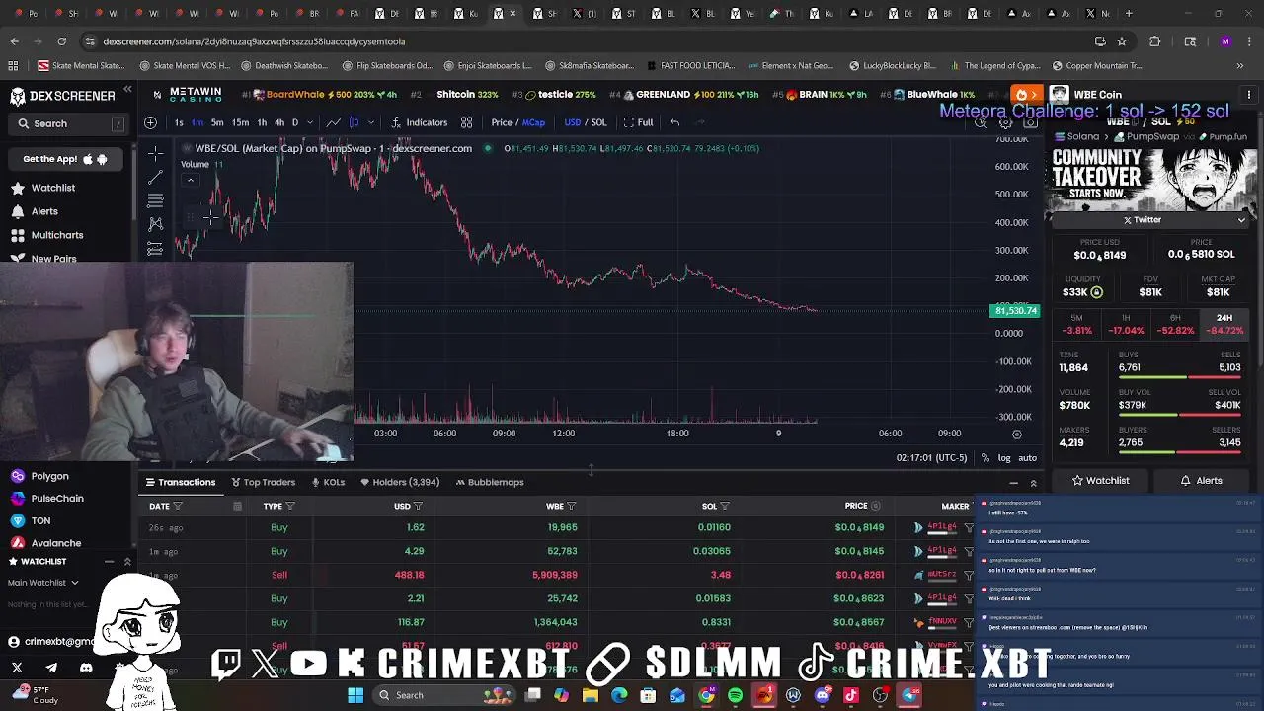This screenshot has width=1264, height=711.
Task: Open chart settings gear icon
Action: (x=1005, y=123)
